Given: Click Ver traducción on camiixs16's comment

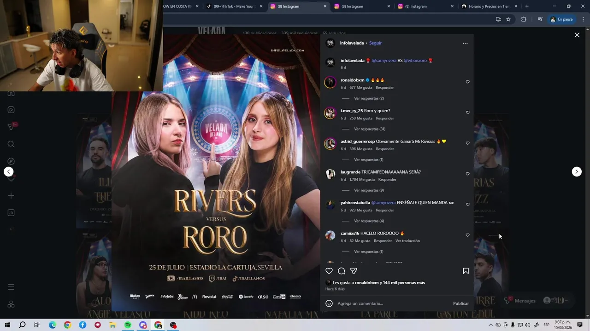Looking at the screenshot, I should 407,241.
